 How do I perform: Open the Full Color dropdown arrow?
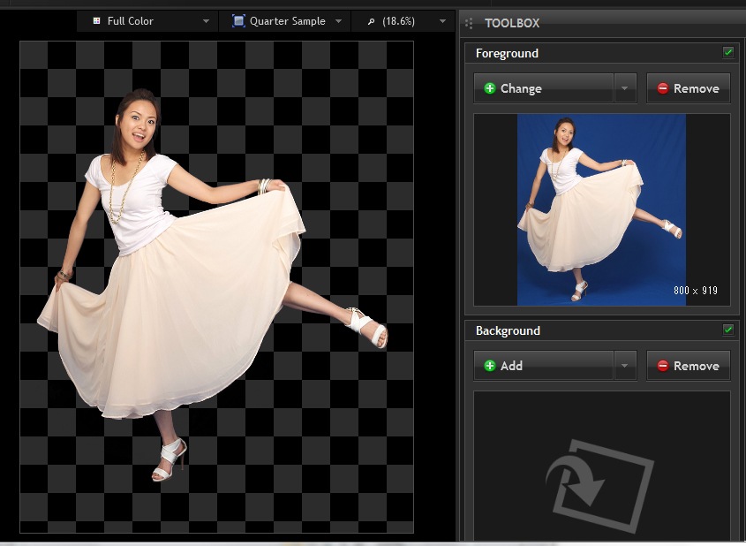point(206,21)
